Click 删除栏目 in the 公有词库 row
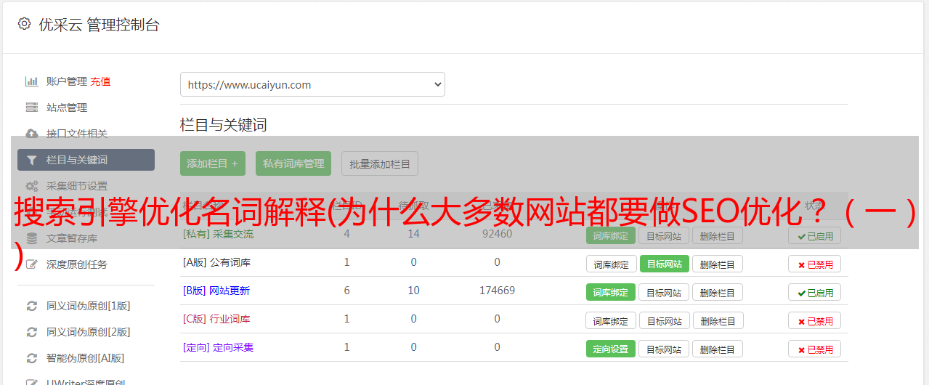The image size is (929, 385). click(718, 264)
